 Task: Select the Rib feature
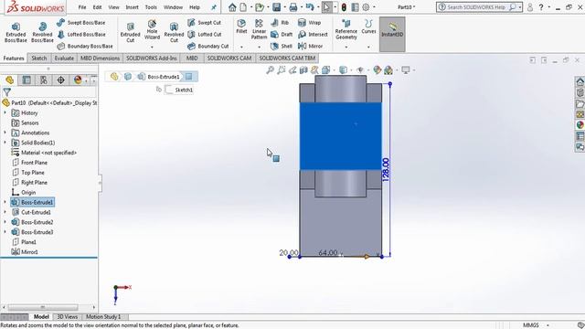click(x=280, y=22)
